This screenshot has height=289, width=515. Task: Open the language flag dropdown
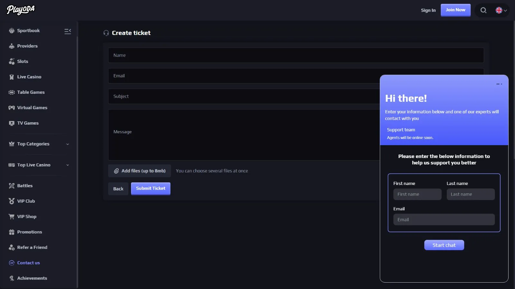pyautogui.click(x=501, y=10)
